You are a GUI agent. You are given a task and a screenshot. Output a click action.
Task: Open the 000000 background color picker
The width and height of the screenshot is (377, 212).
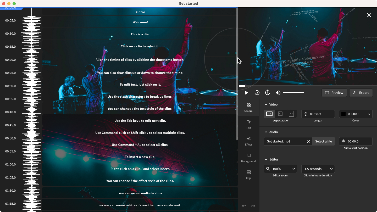pos(356,114)
